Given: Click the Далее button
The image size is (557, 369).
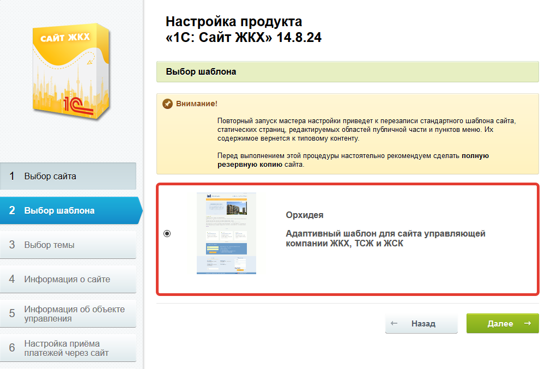Looking at the screenshot, I should click(x=502, y=323).
